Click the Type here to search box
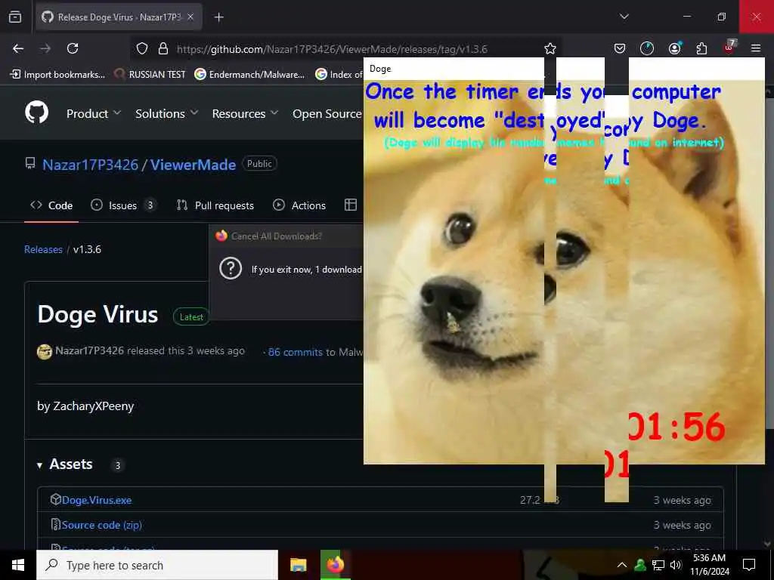The width and height of the screenshot is (774, 580). (x=157, y=565)
